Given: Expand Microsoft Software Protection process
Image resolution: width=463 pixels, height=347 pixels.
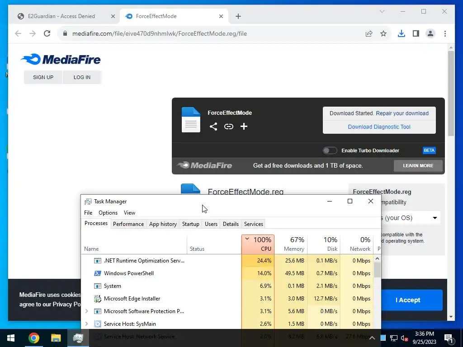Looking at the screenshot, I should coord(86,311).
